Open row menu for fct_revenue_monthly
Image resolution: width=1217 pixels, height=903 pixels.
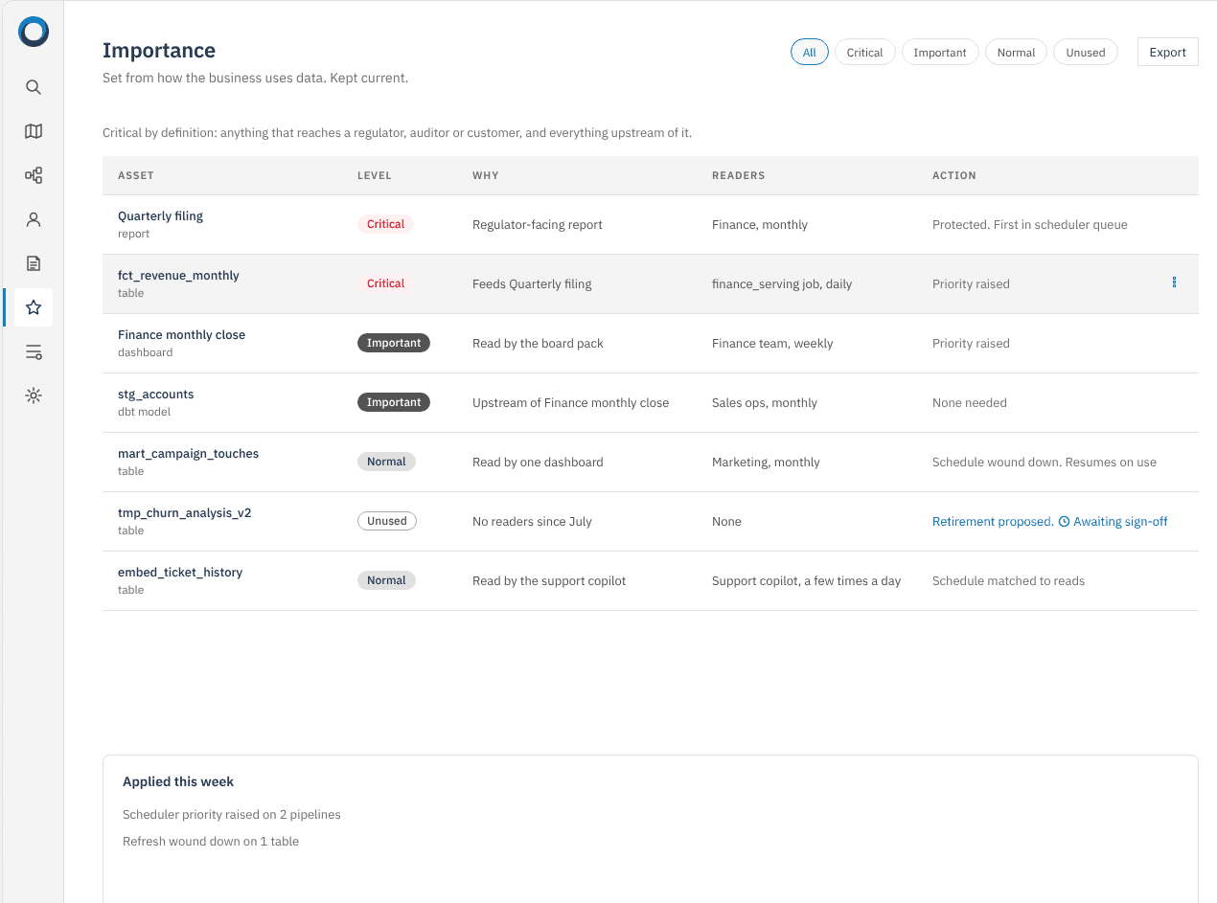(1174, 282)
